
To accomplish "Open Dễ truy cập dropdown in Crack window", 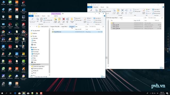I will (137, 11).
